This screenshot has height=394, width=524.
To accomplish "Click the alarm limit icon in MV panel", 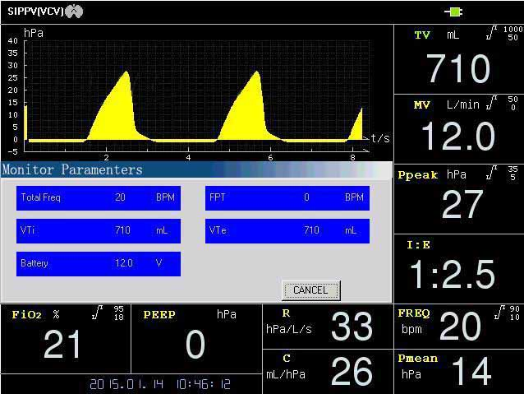I will tap(491, 103).
